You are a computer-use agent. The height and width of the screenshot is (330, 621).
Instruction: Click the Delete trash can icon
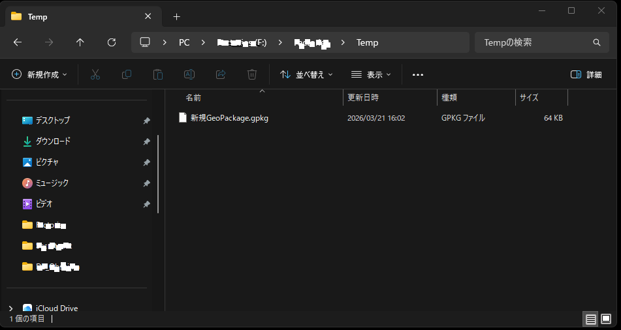[x=252, y=74]
